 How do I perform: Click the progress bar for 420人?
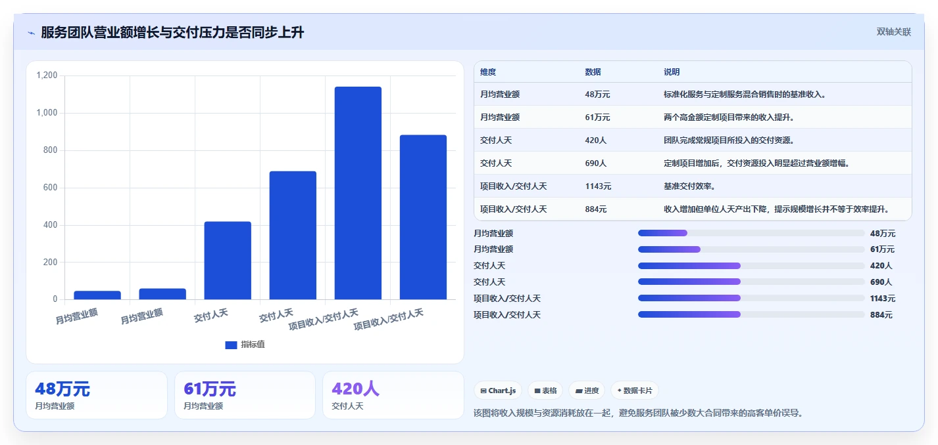click(751, 266)
